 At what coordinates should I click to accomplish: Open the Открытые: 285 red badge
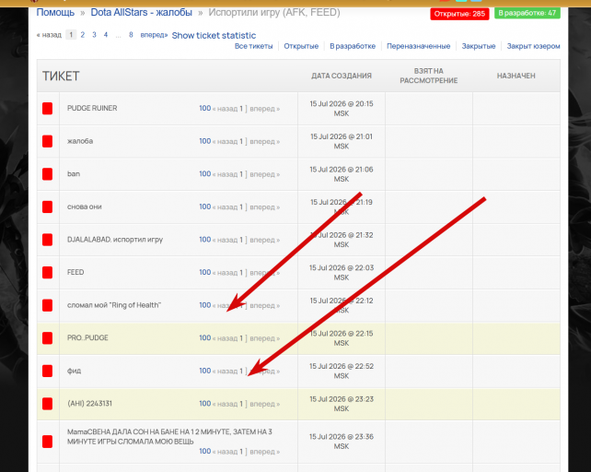point(459,14)
